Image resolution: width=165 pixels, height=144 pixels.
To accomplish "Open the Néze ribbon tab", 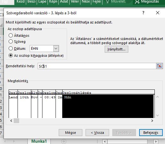I will point(86,2).
